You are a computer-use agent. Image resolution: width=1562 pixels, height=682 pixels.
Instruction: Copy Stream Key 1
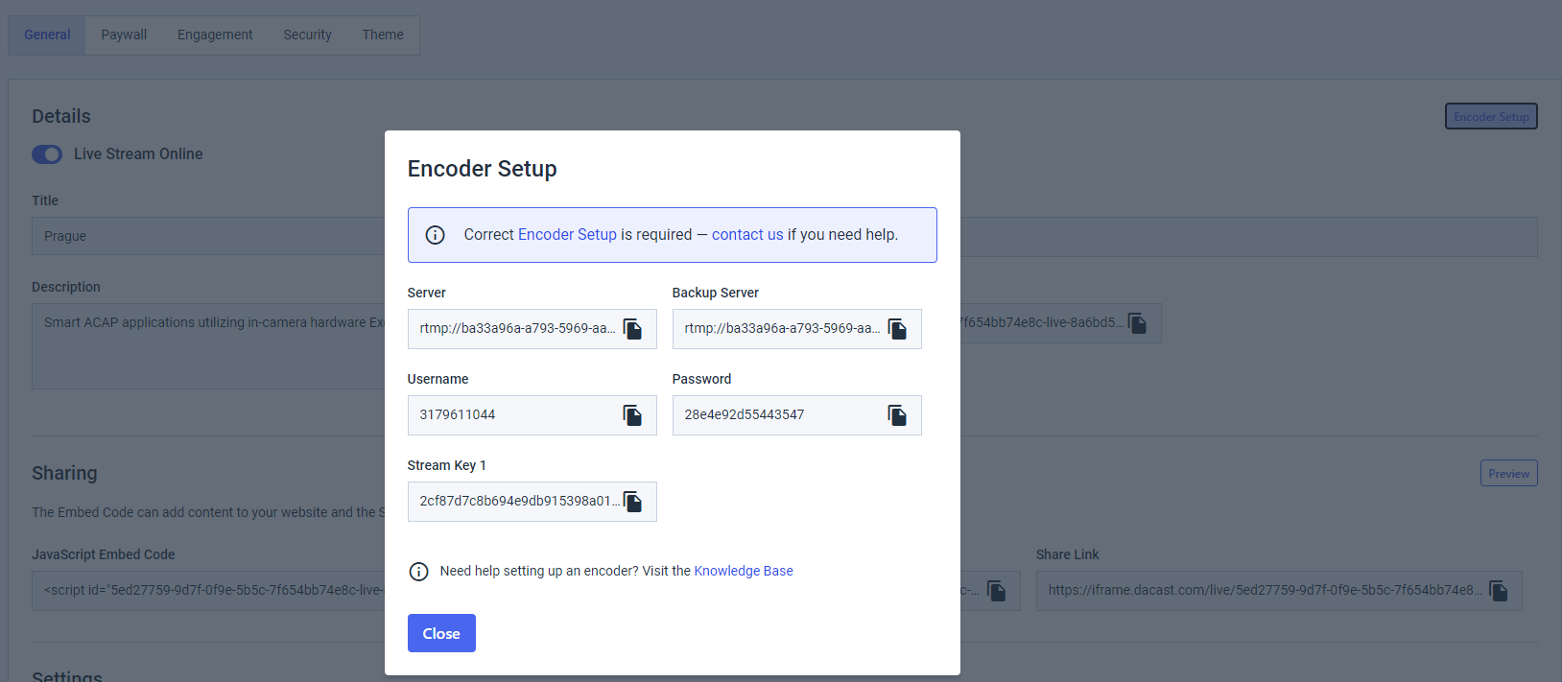[x=632, y=502]
